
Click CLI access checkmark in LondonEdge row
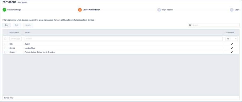coord(232,48)
